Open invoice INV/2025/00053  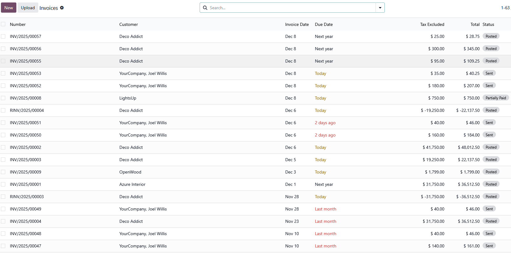point(26,73)
